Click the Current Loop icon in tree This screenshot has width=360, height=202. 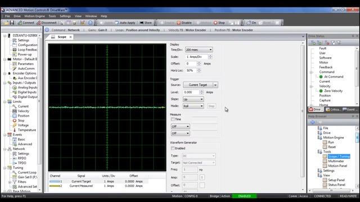coord(15,172)
